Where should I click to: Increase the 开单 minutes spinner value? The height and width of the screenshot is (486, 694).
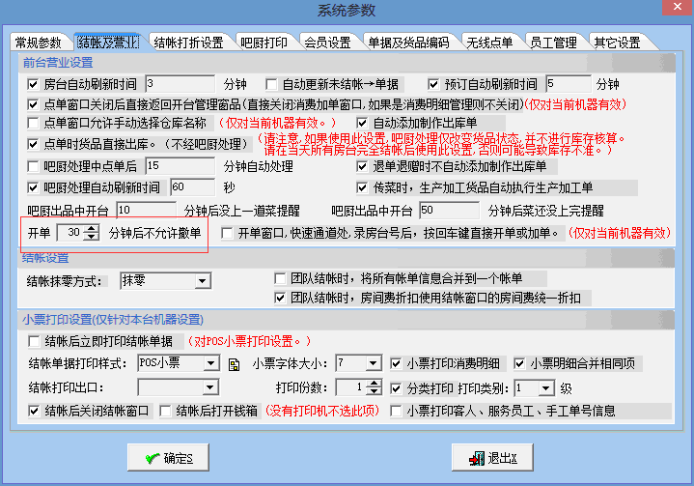(x=92, y=229)
